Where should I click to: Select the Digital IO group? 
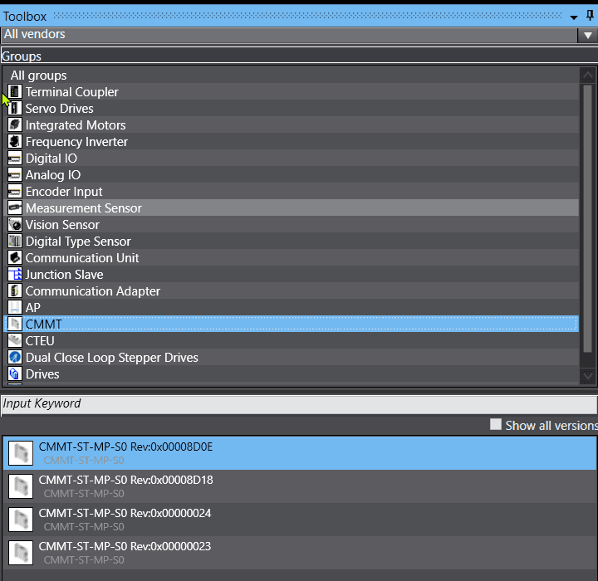(292, 159)
